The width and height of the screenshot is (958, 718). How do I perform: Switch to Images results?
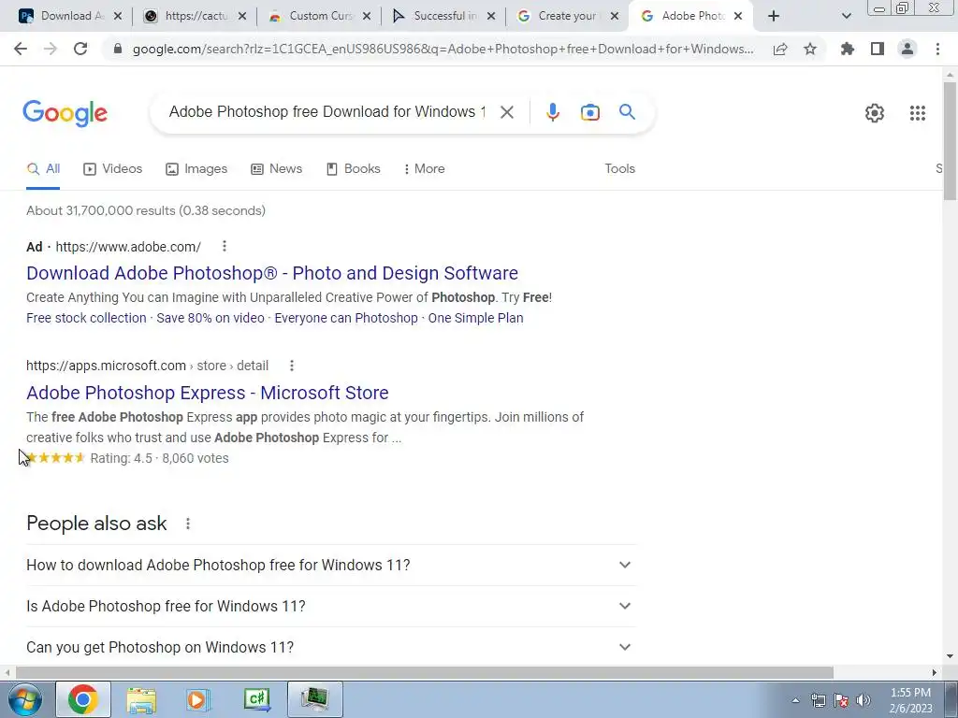coord(196,169)
